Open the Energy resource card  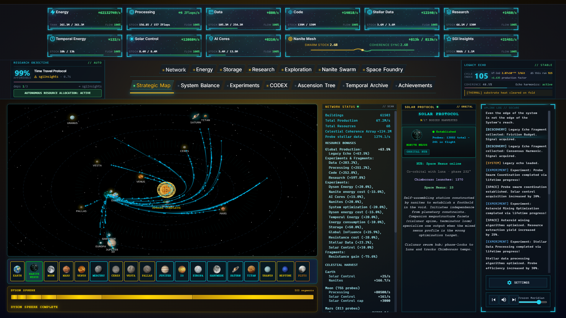pyautogui.click(x=85, y=19)
